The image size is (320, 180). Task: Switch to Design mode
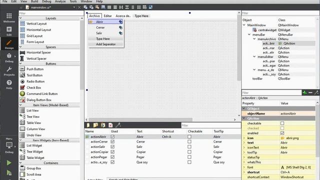point(9,44)
